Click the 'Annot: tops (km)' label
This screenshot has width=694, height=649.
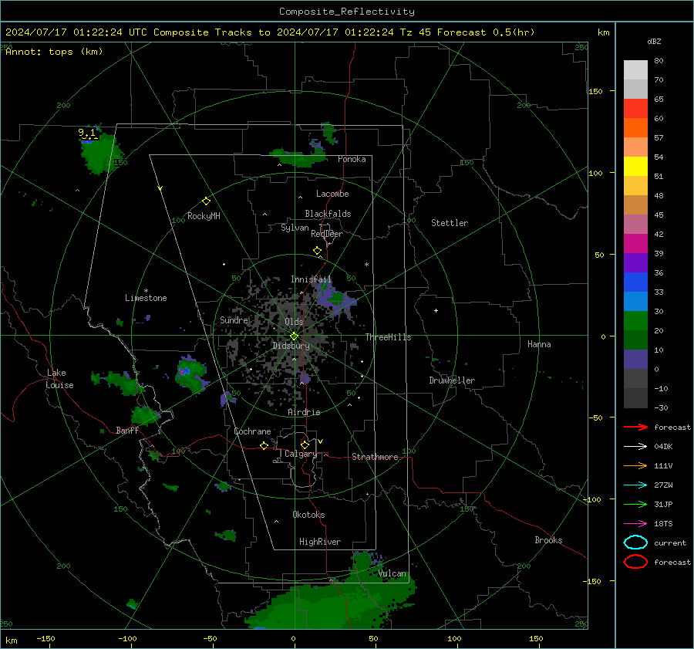(54, 52)
